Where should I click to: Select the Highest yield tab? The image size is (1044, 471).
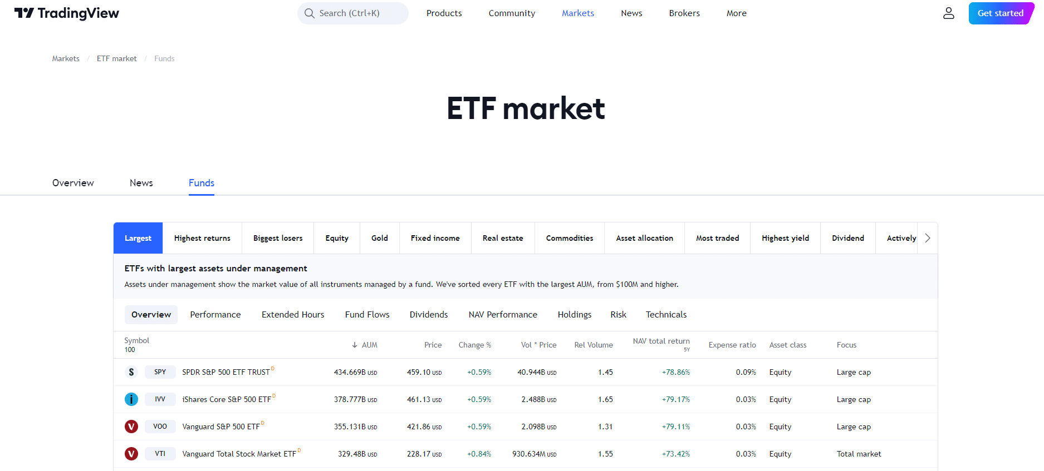pos(786,238)
